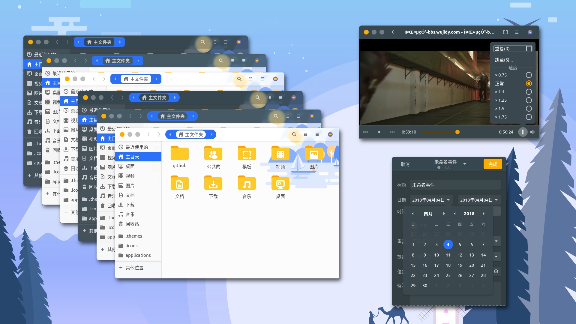Skip to next track in video player
576x324 pixels.
tap(392, 132)
